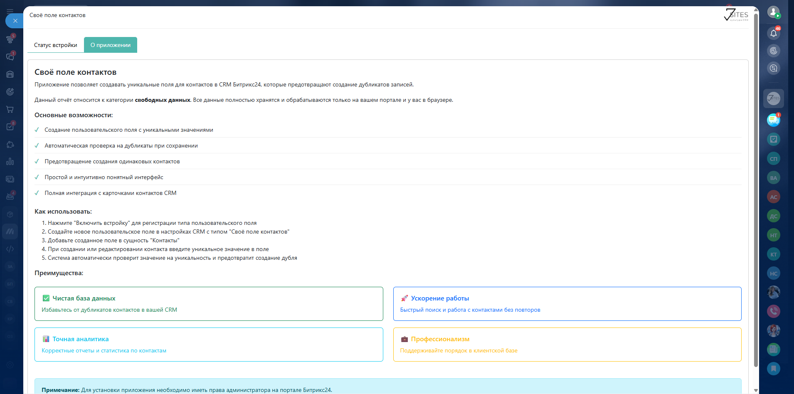This screenshot has height=394, width=794.
Task: Open the contact card icon in sidebar
Action: (10, 179)
